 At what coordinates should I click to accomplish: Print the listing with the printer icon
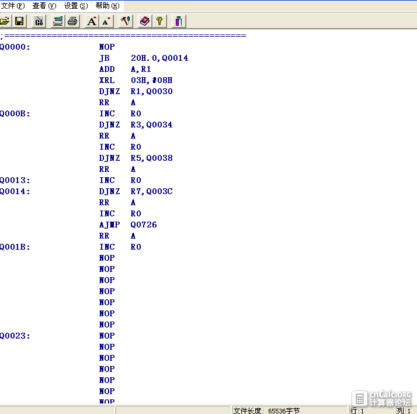click(x=72, y=21)
